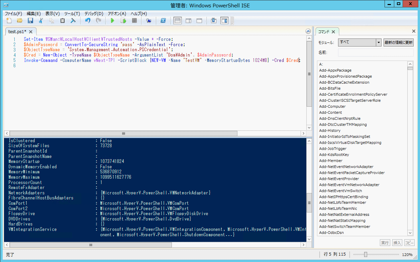420x262 pixels.
Task: Undo the last edit
Action: [88, 21]
